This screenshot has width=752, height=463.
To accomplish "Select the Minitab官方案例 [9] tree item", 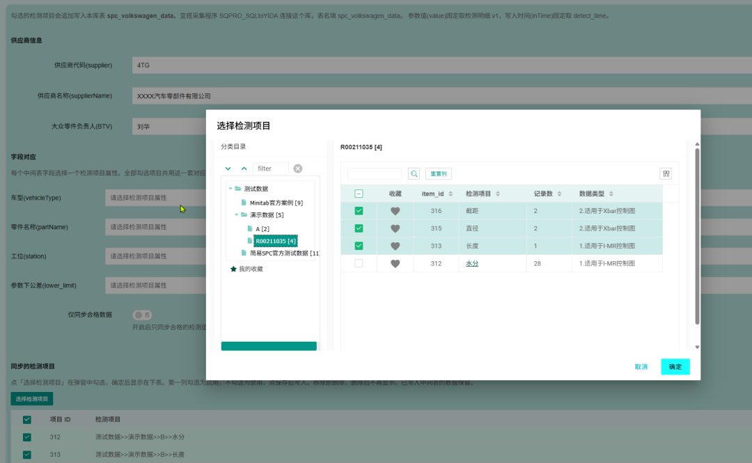I will tap(276, 203).
